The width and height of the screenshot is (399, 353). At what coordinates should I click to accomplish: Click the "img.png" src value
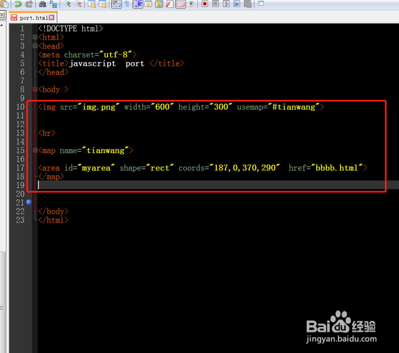click(x=99, y=107)
